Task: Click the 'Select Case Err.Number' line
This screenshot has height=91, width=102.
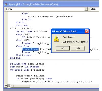Action: (32, 31)
